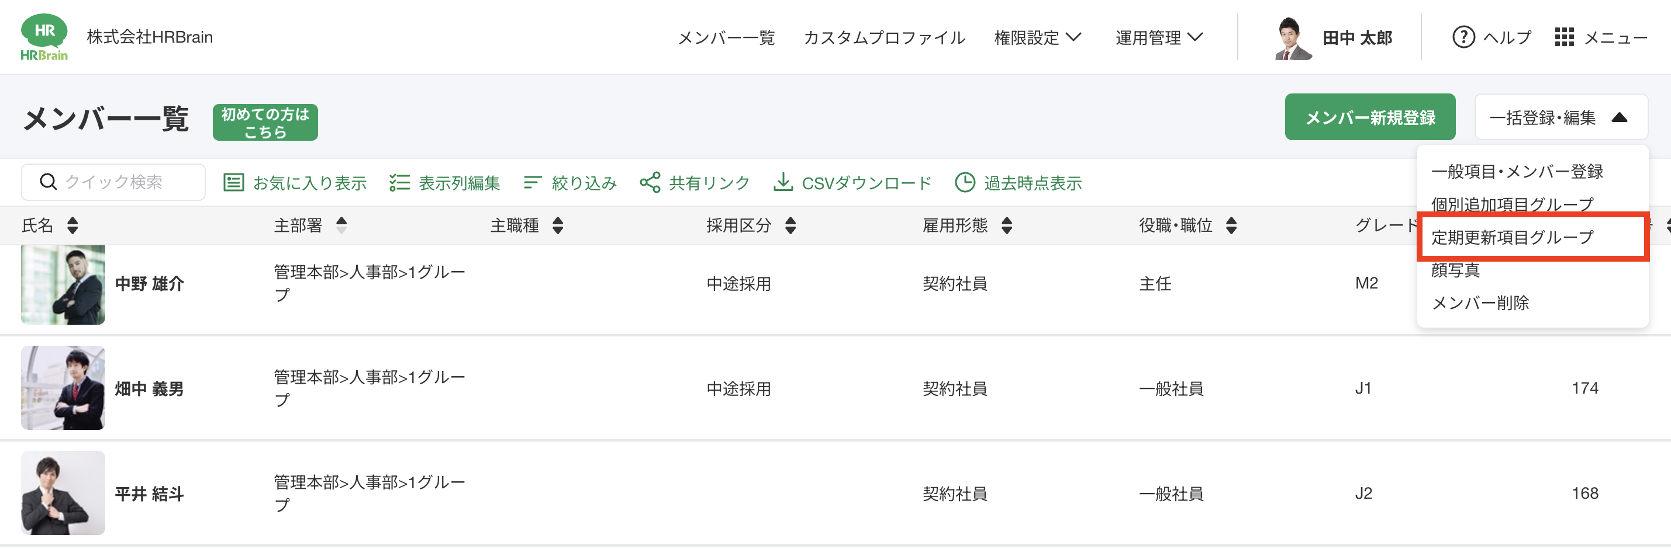Click the メンバー新規登録 button
The image size is (1671, 549).
tap(1369, 117)
